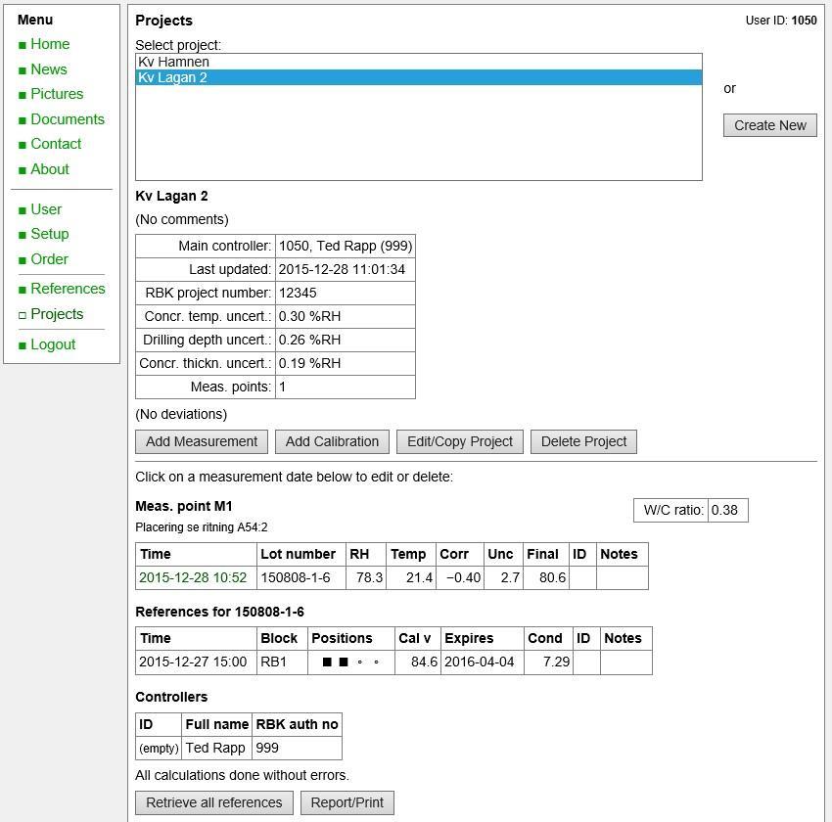Click the Report/Print button
This screenshot has width=832, height=822.
(347, 802)
